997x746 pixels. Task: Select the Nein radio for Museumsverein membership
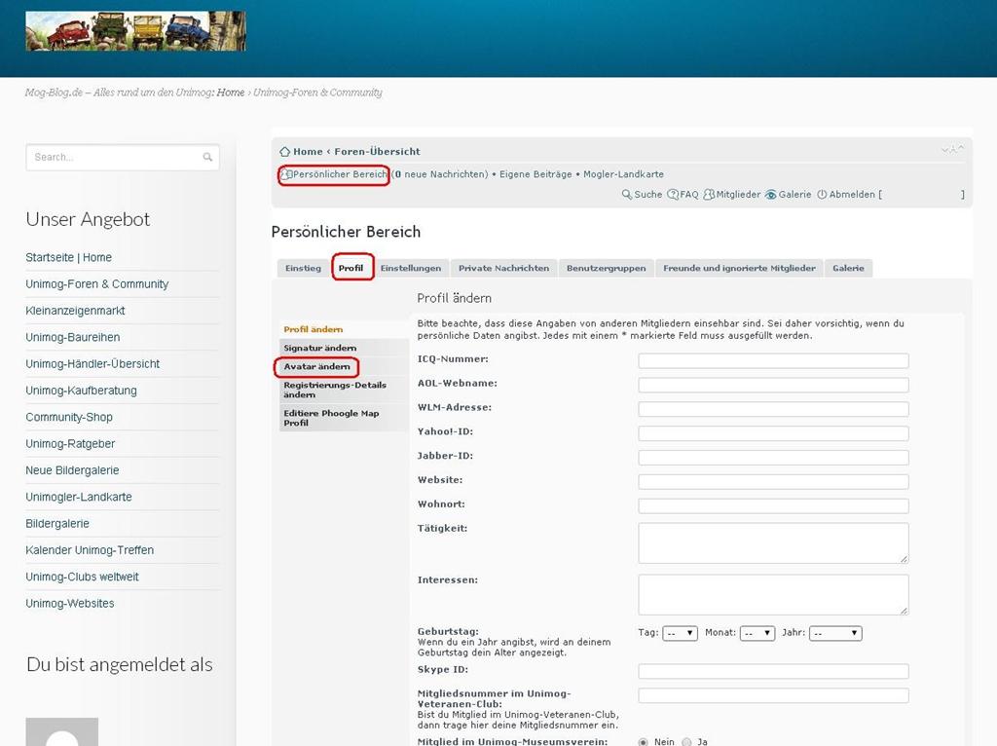pyautogui.click(x=644, y=742)
